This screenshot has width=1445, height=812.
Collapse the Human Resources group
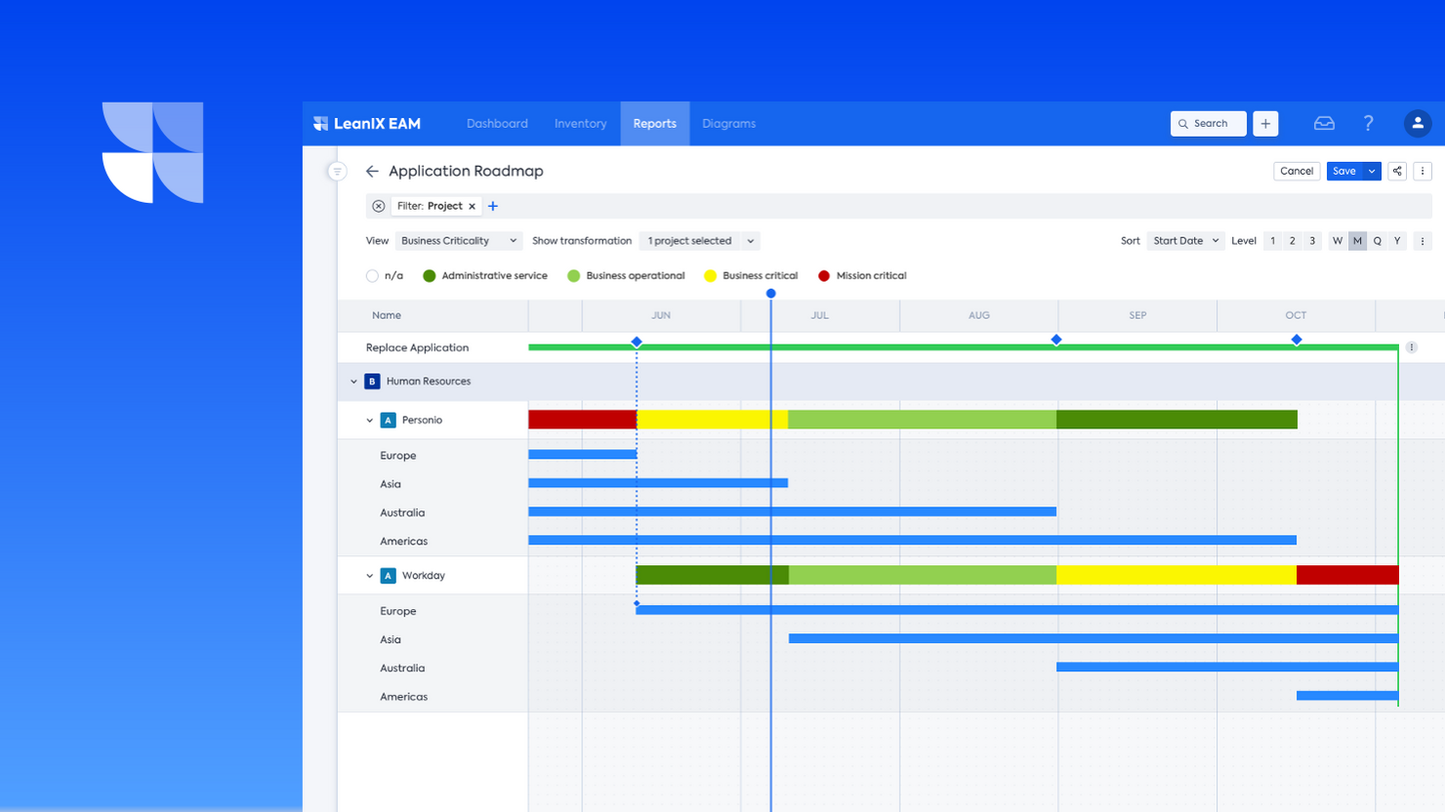click(353, 382)
